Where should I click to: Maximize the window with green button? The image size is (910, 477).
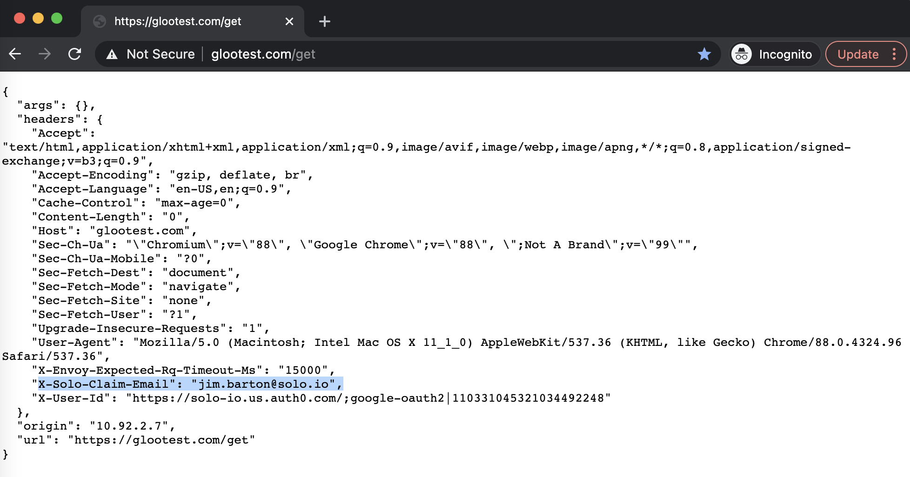pyautogui.click(x=57, y=18)
